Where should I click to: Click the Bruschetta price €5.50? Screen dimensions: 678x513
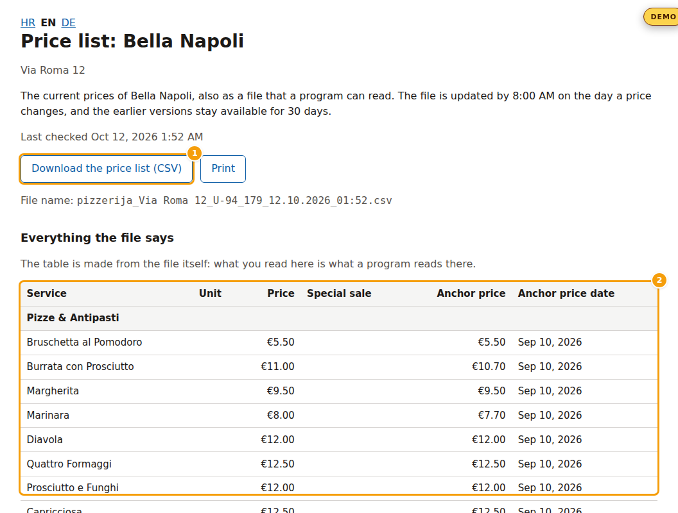click(281, 342)
